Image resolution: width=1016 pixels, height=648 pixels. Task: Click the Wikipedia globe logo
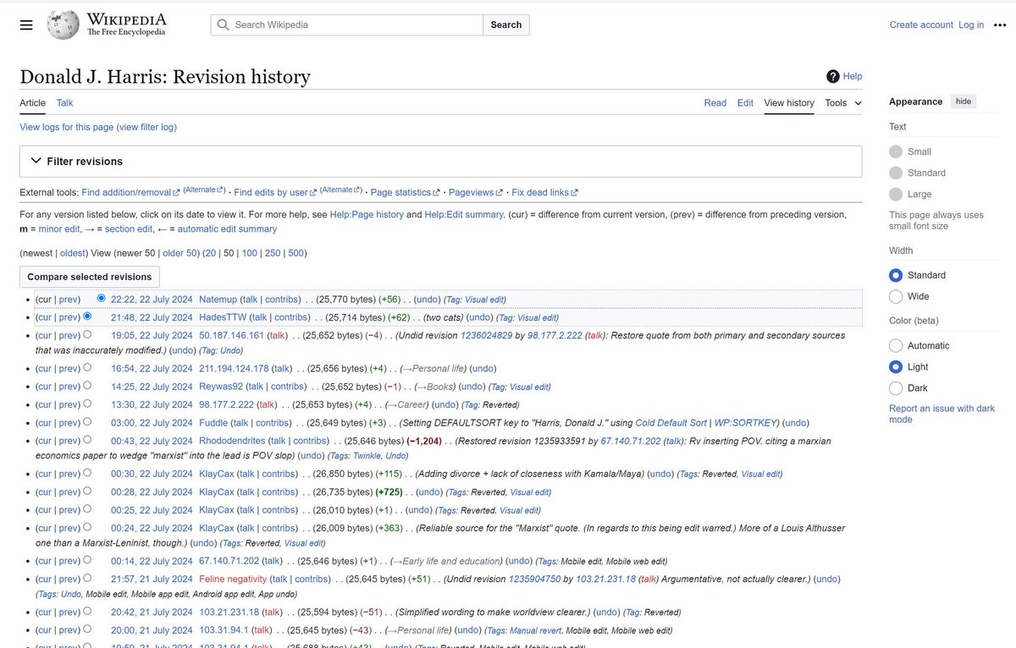pyautogui.click(x=63, y=25)
